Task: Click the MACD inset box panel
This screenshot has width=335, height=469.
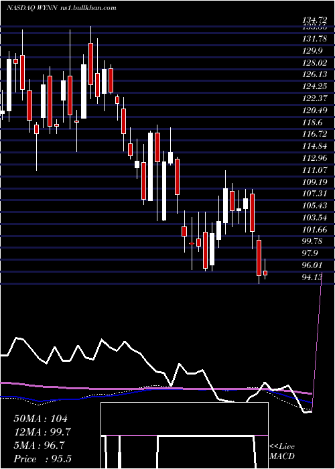Action: click(x=184, y=435)
